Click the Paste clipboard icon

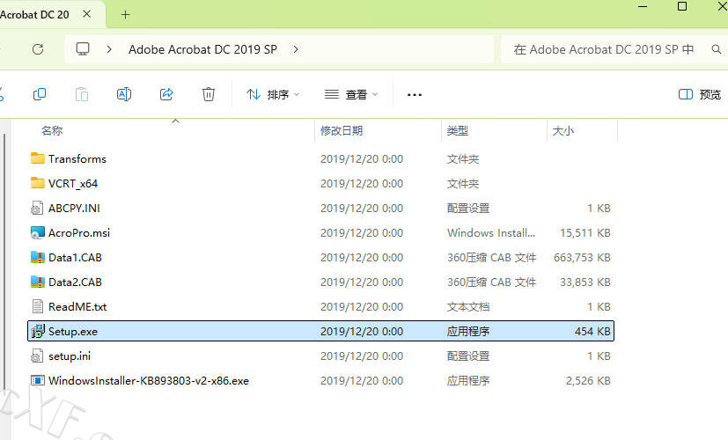point(82,94)
